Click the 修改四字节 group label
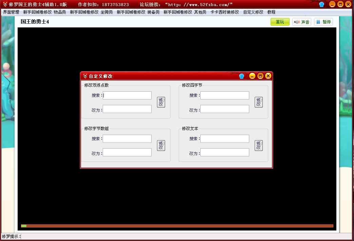This screenshot has width=354, height=241. [192, 85]
